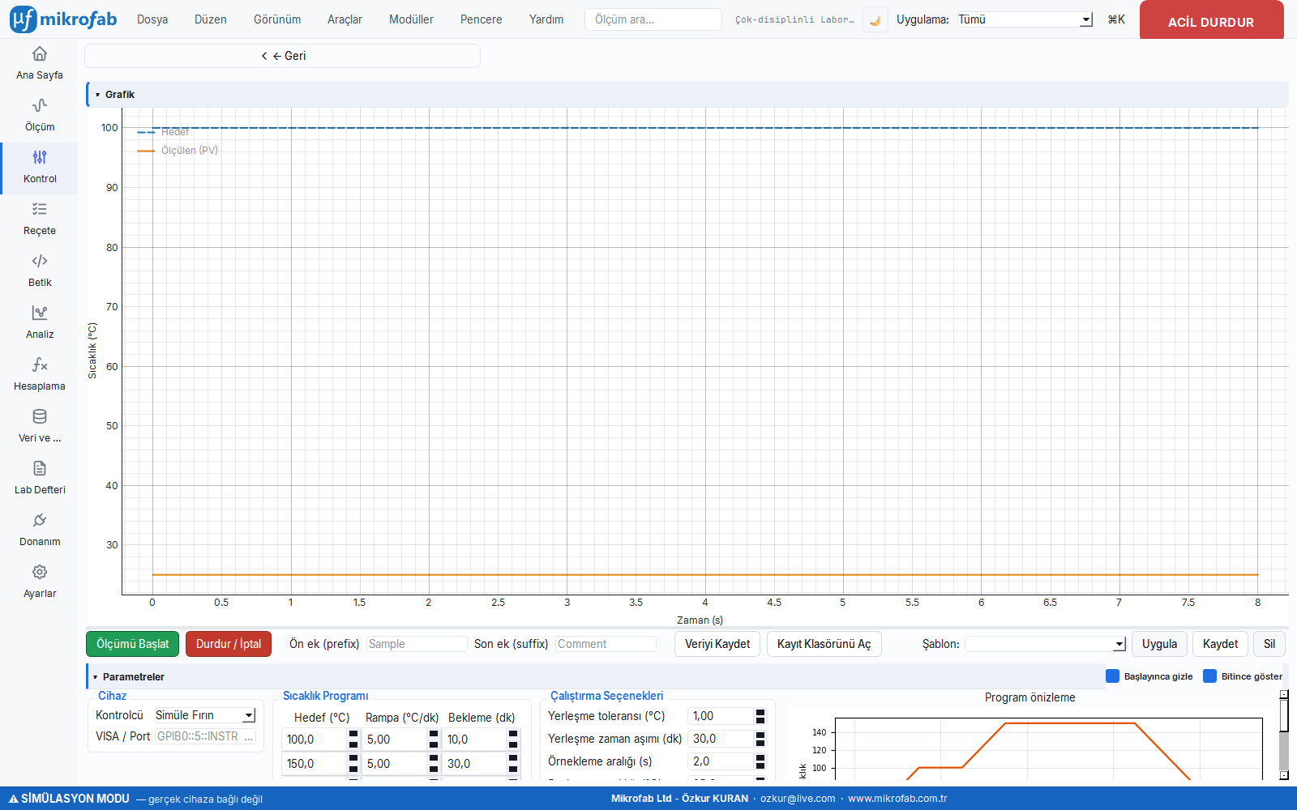Image resolution: width=1297 pixels, height=810 pixels.
Task: Open command palette ⌘K shortcut
Action: [1116, 19]
